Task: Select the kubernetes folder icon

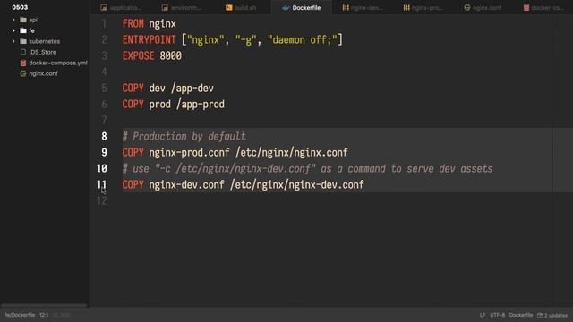Action: [x=23, y=41]
